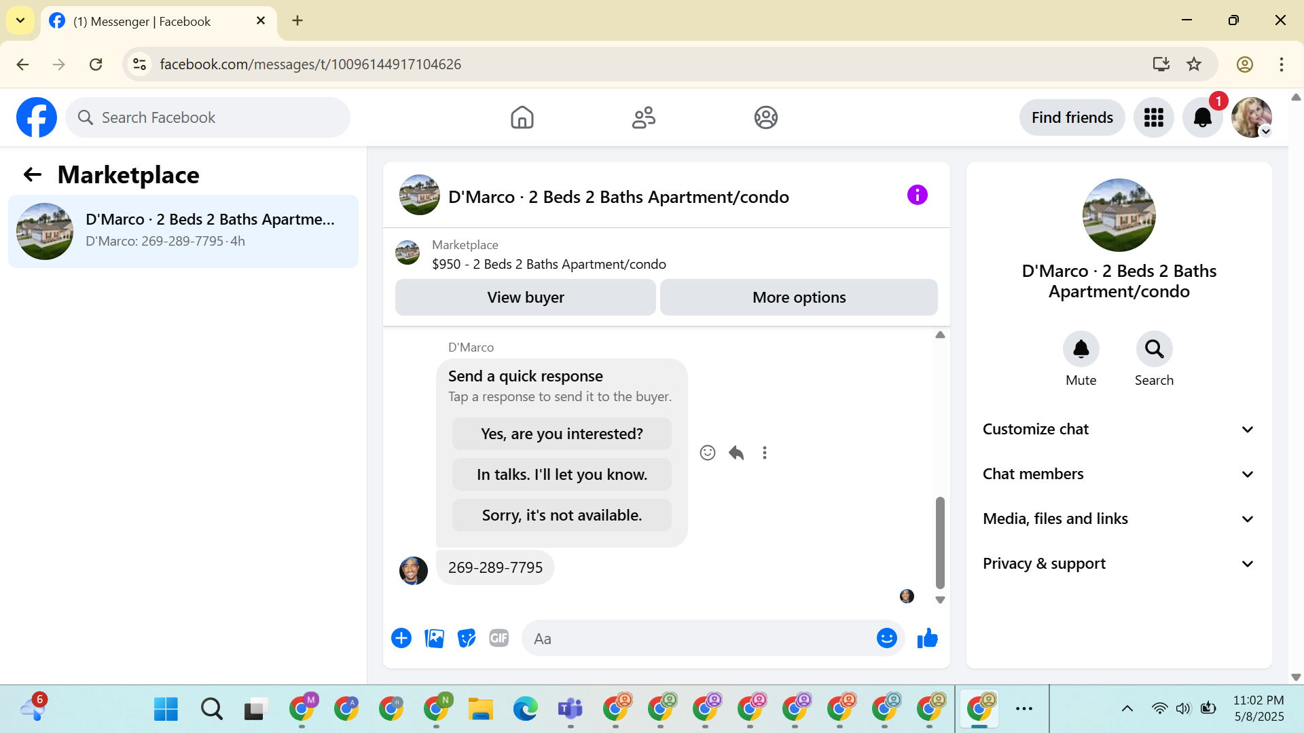Open the account profile picture menu
This screenshot has width=1304, height=733.
(1251, 117)
